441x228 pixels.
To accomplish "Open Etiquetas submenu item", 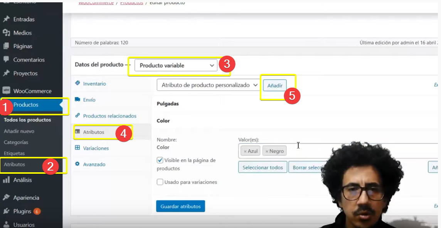I will (14, 153).
